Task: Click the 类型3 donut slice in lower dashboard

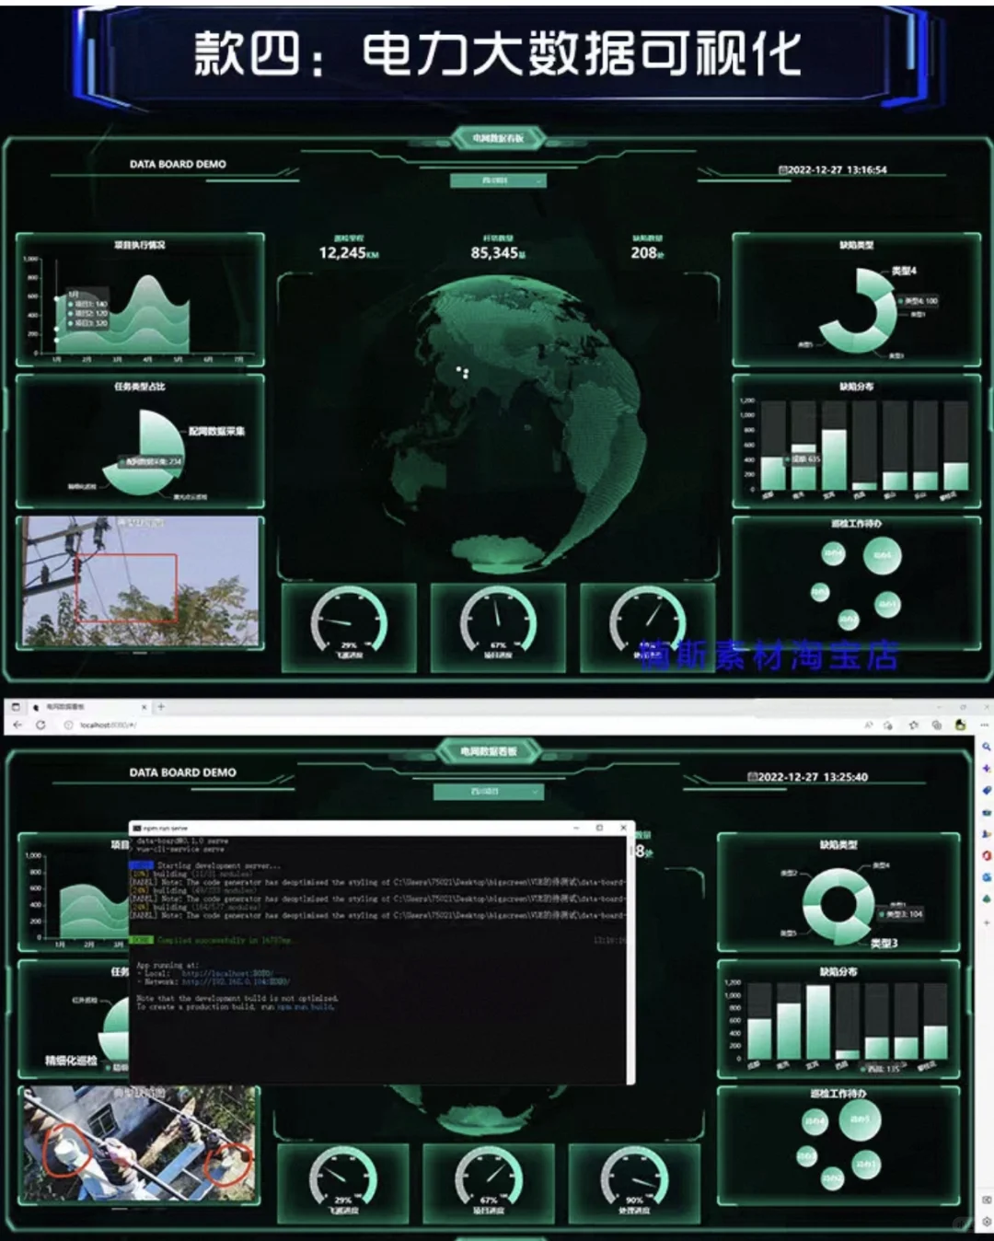Action: (x=851, y=931)
